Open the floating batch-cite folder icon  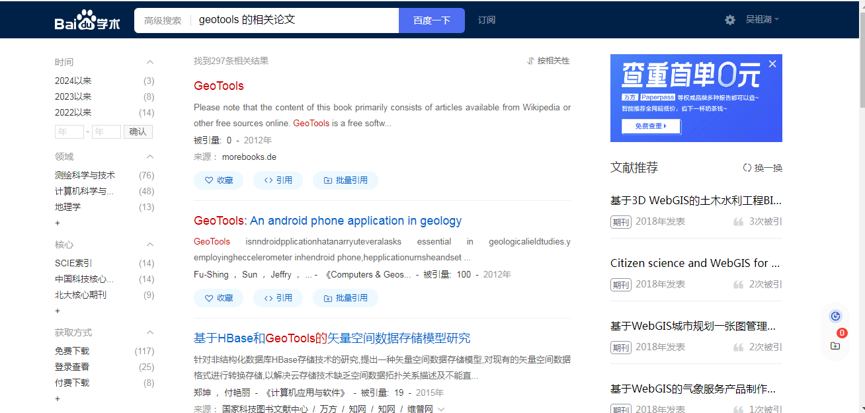(835, 346)
